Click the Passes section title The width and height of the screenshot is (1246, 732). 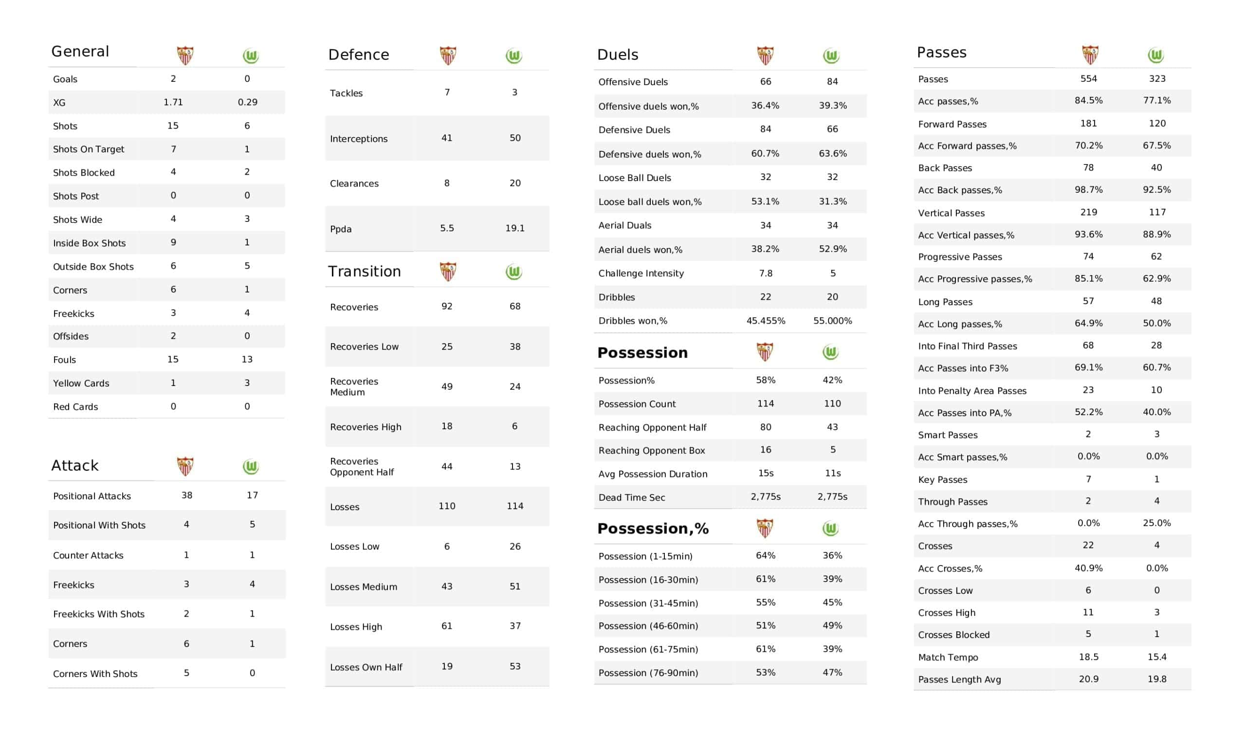(941, 53)
